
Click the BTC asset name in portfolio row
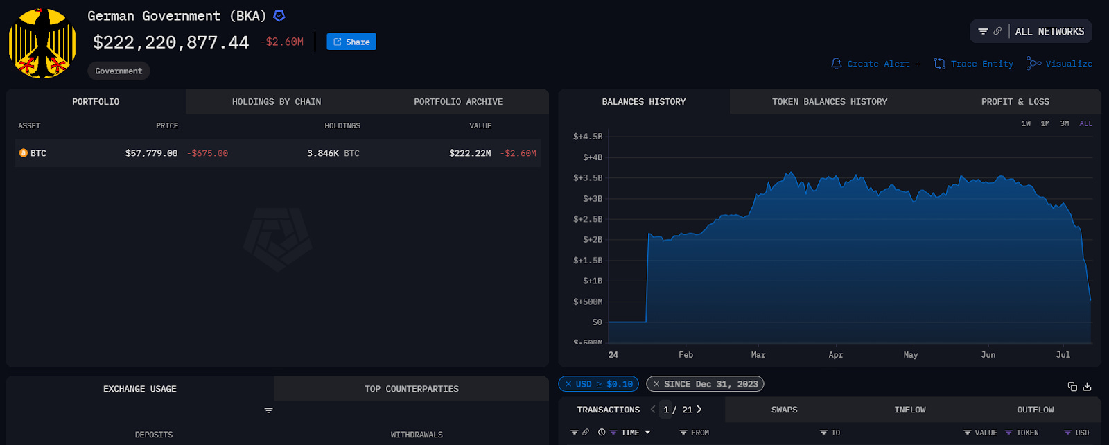(38, 153)
